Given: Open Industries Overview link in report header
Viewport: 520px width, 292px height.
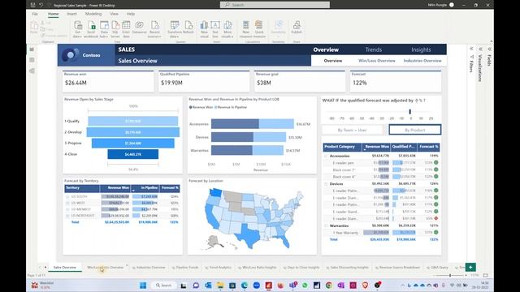Looking at the screenshot, I should click(x=422, y=61).
